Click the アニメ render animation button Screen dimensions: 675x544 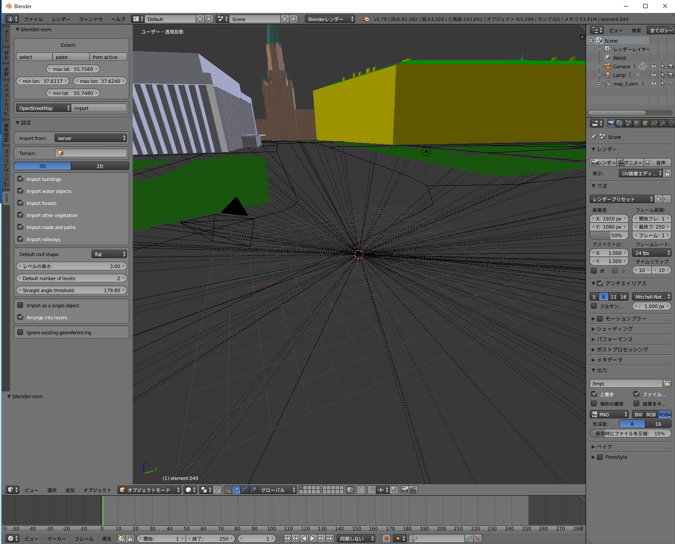[x=630, y=162]
